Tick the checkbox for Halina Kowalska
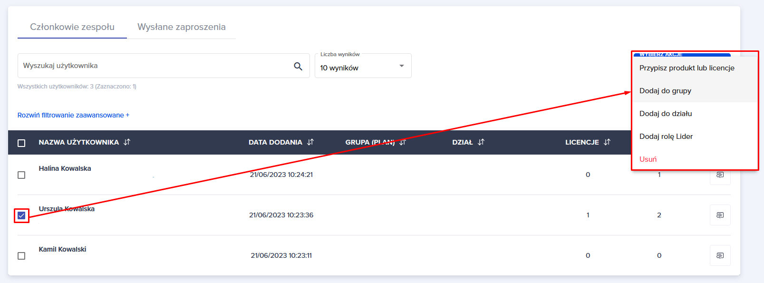Image resolution: width=764 pixels, height=283 pixels. click(21, 175)
